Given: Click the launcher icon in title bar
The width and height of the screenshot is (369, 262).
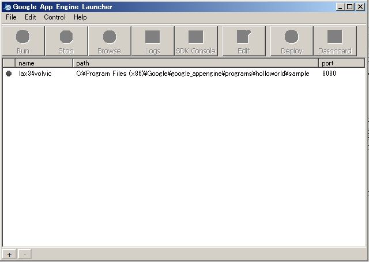Looking at the screenshot, I should pos(7,7).
